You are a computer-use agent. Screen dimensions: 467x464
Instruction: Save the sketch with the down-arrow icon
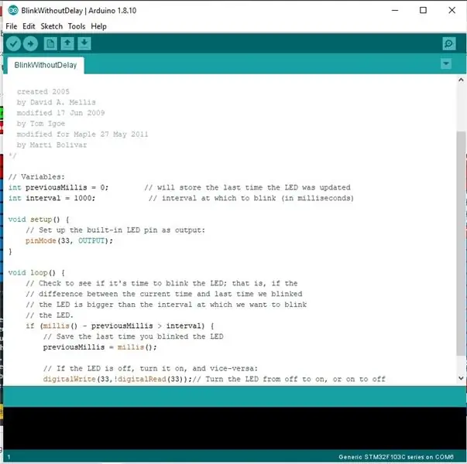click(x=84, y=44)
